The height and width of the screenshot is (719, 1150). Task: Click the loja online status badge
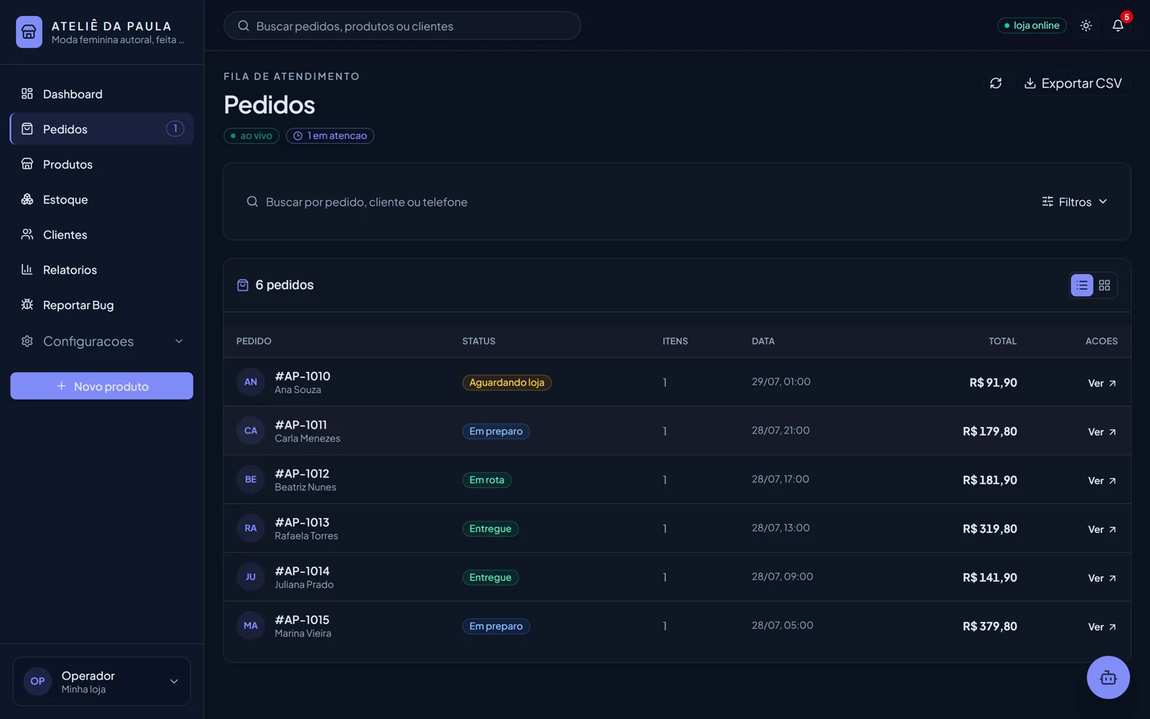point(1031,25)
